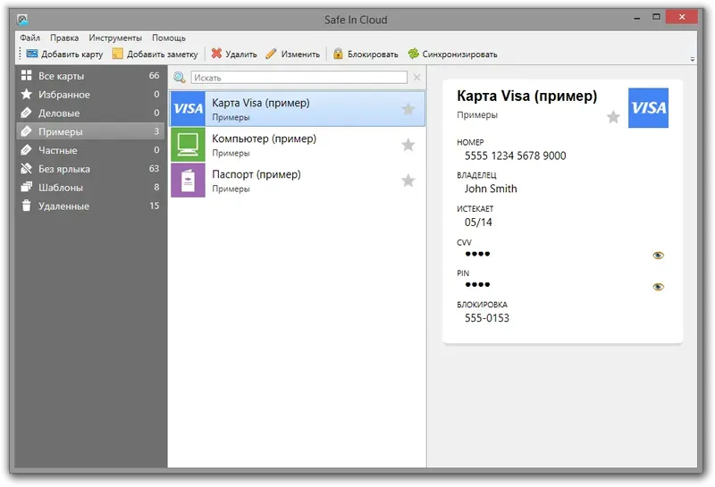Open the Правка menu
Viewport: 715px width, 487px height.
point(64,38)
